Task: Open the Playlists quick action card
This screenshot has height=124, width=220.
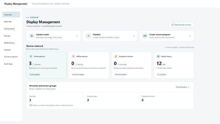Action: coord(110,36)
